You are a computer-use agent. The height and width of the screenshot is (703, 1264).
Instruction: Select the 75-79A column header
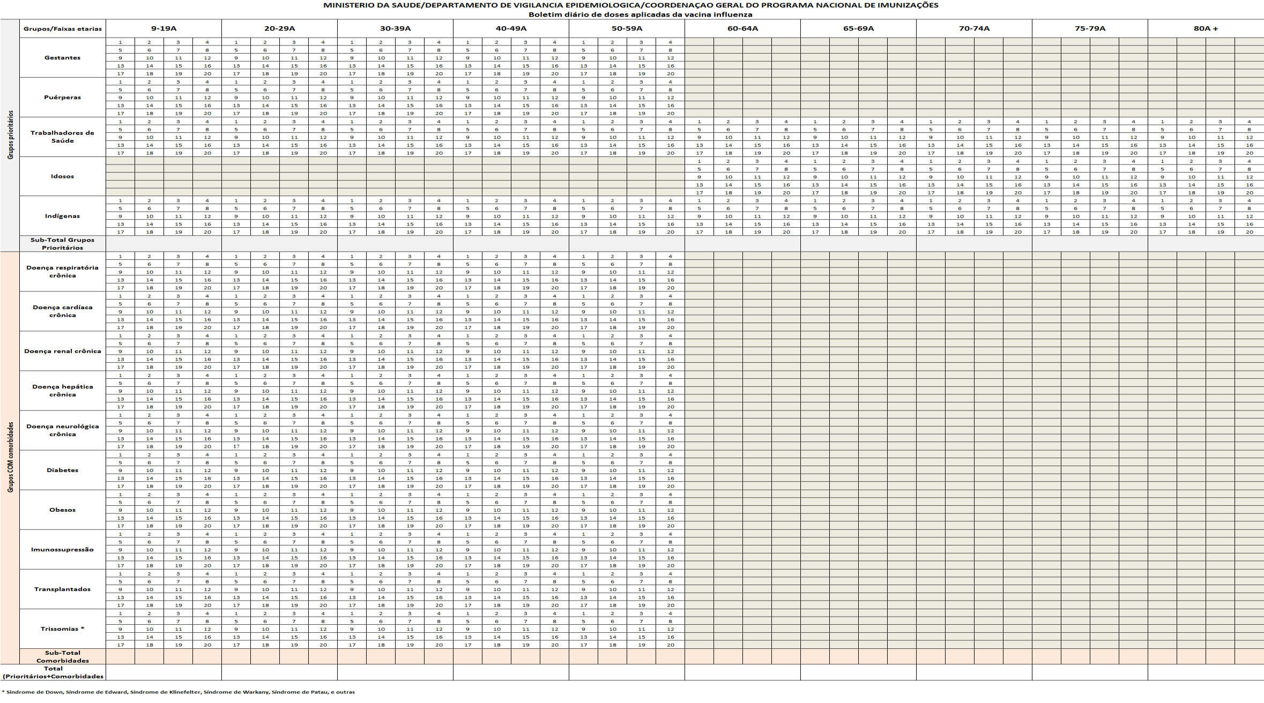[x=1090, y=28]
